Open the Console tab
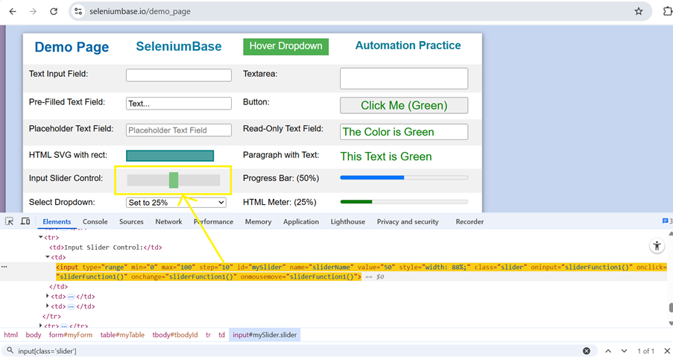Viewport: 673px width, 357px height. pyautogui.click(x=95, y=222)
